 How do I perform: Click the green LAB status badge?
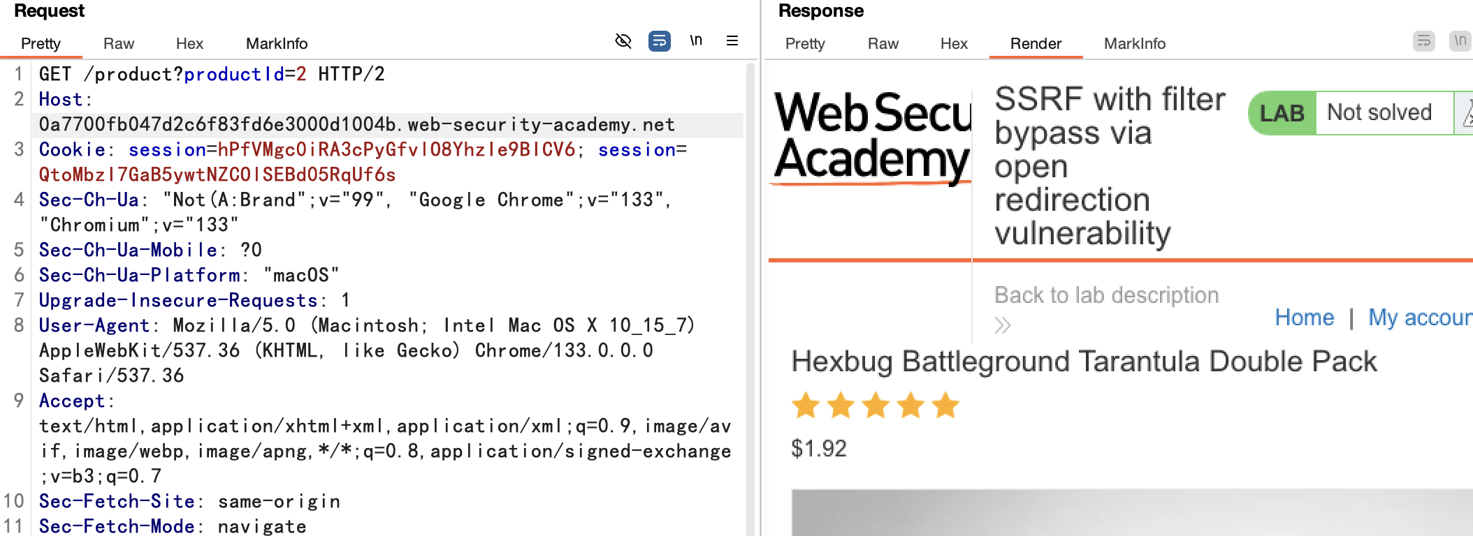pyautogui.click(x=1282, y=113)
